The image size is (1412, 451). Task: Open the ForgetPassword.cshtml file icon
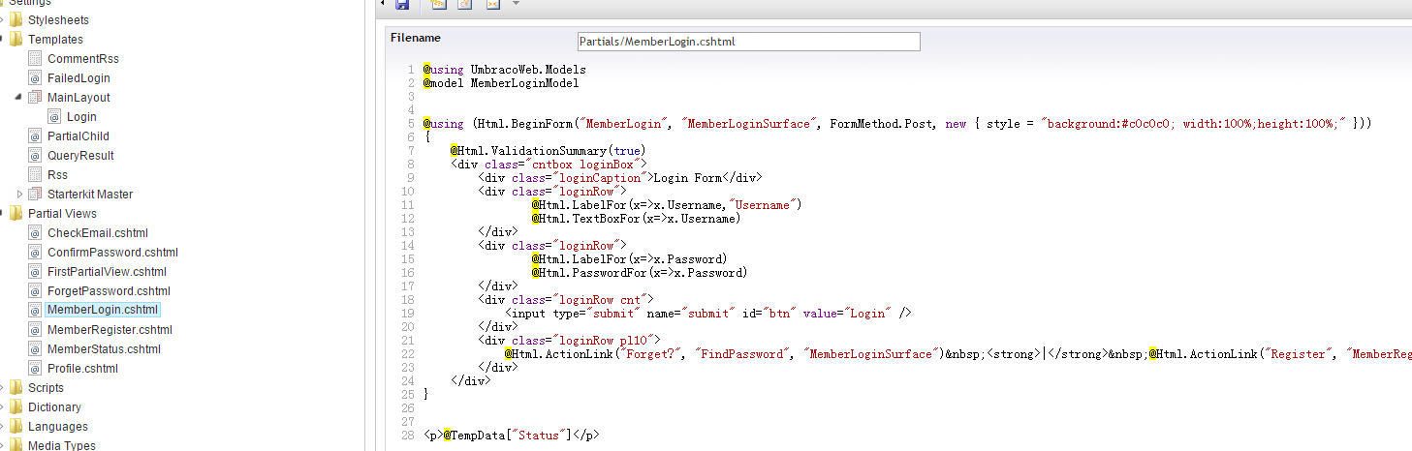[35, 290]
